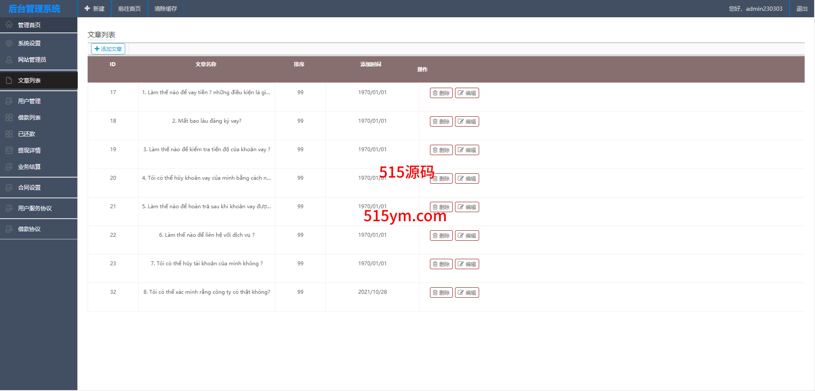This screenshot has width=815, height=391.
Task: Edit article 22 about liên hệ dịch vụ
Action: pos(467,235)
